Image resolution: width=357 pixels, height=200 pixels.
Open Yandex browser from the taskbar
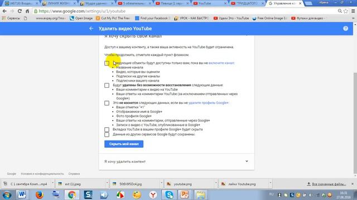[x=153, y=195]
